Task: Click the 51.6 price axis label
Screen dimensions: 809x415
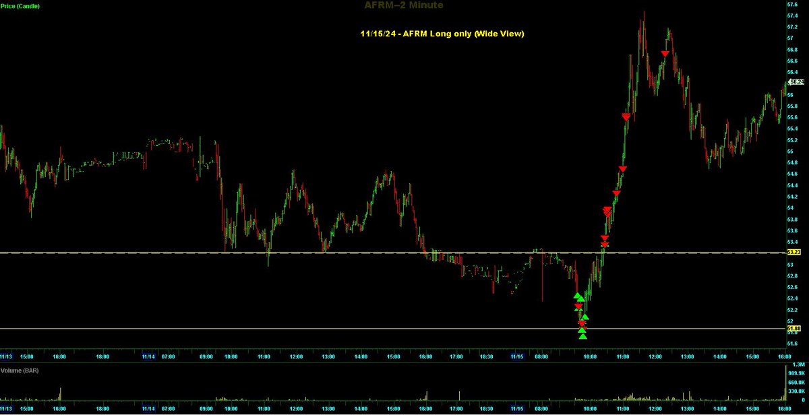Action: click(793, 344)
